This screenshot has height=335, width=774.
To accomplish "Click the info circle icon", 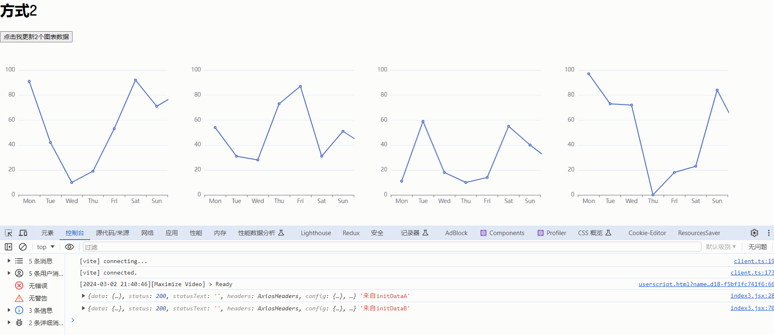I will click(19, 310).
